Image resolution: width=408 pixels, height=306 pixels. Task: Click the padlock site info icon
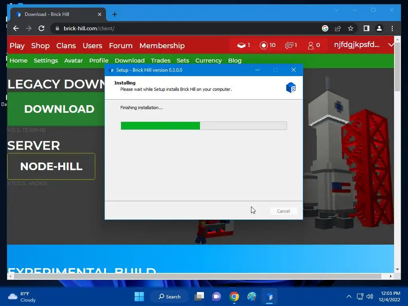pos(57,28)
